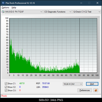Click the Ready status bar text
The width and height of the screenshot is (102, 102).
[x=4, y=96]
